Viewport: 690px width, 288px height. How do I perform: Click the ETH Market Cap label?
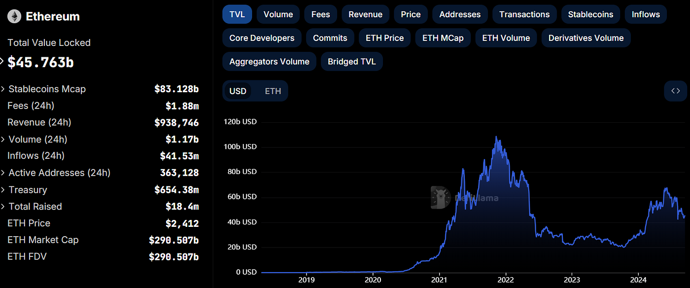click(x=43, y=240)
